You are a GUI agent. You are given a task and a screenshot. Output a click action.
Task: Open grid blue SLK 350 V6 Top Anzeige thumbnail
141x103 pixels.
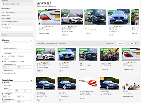coord(67,54)
